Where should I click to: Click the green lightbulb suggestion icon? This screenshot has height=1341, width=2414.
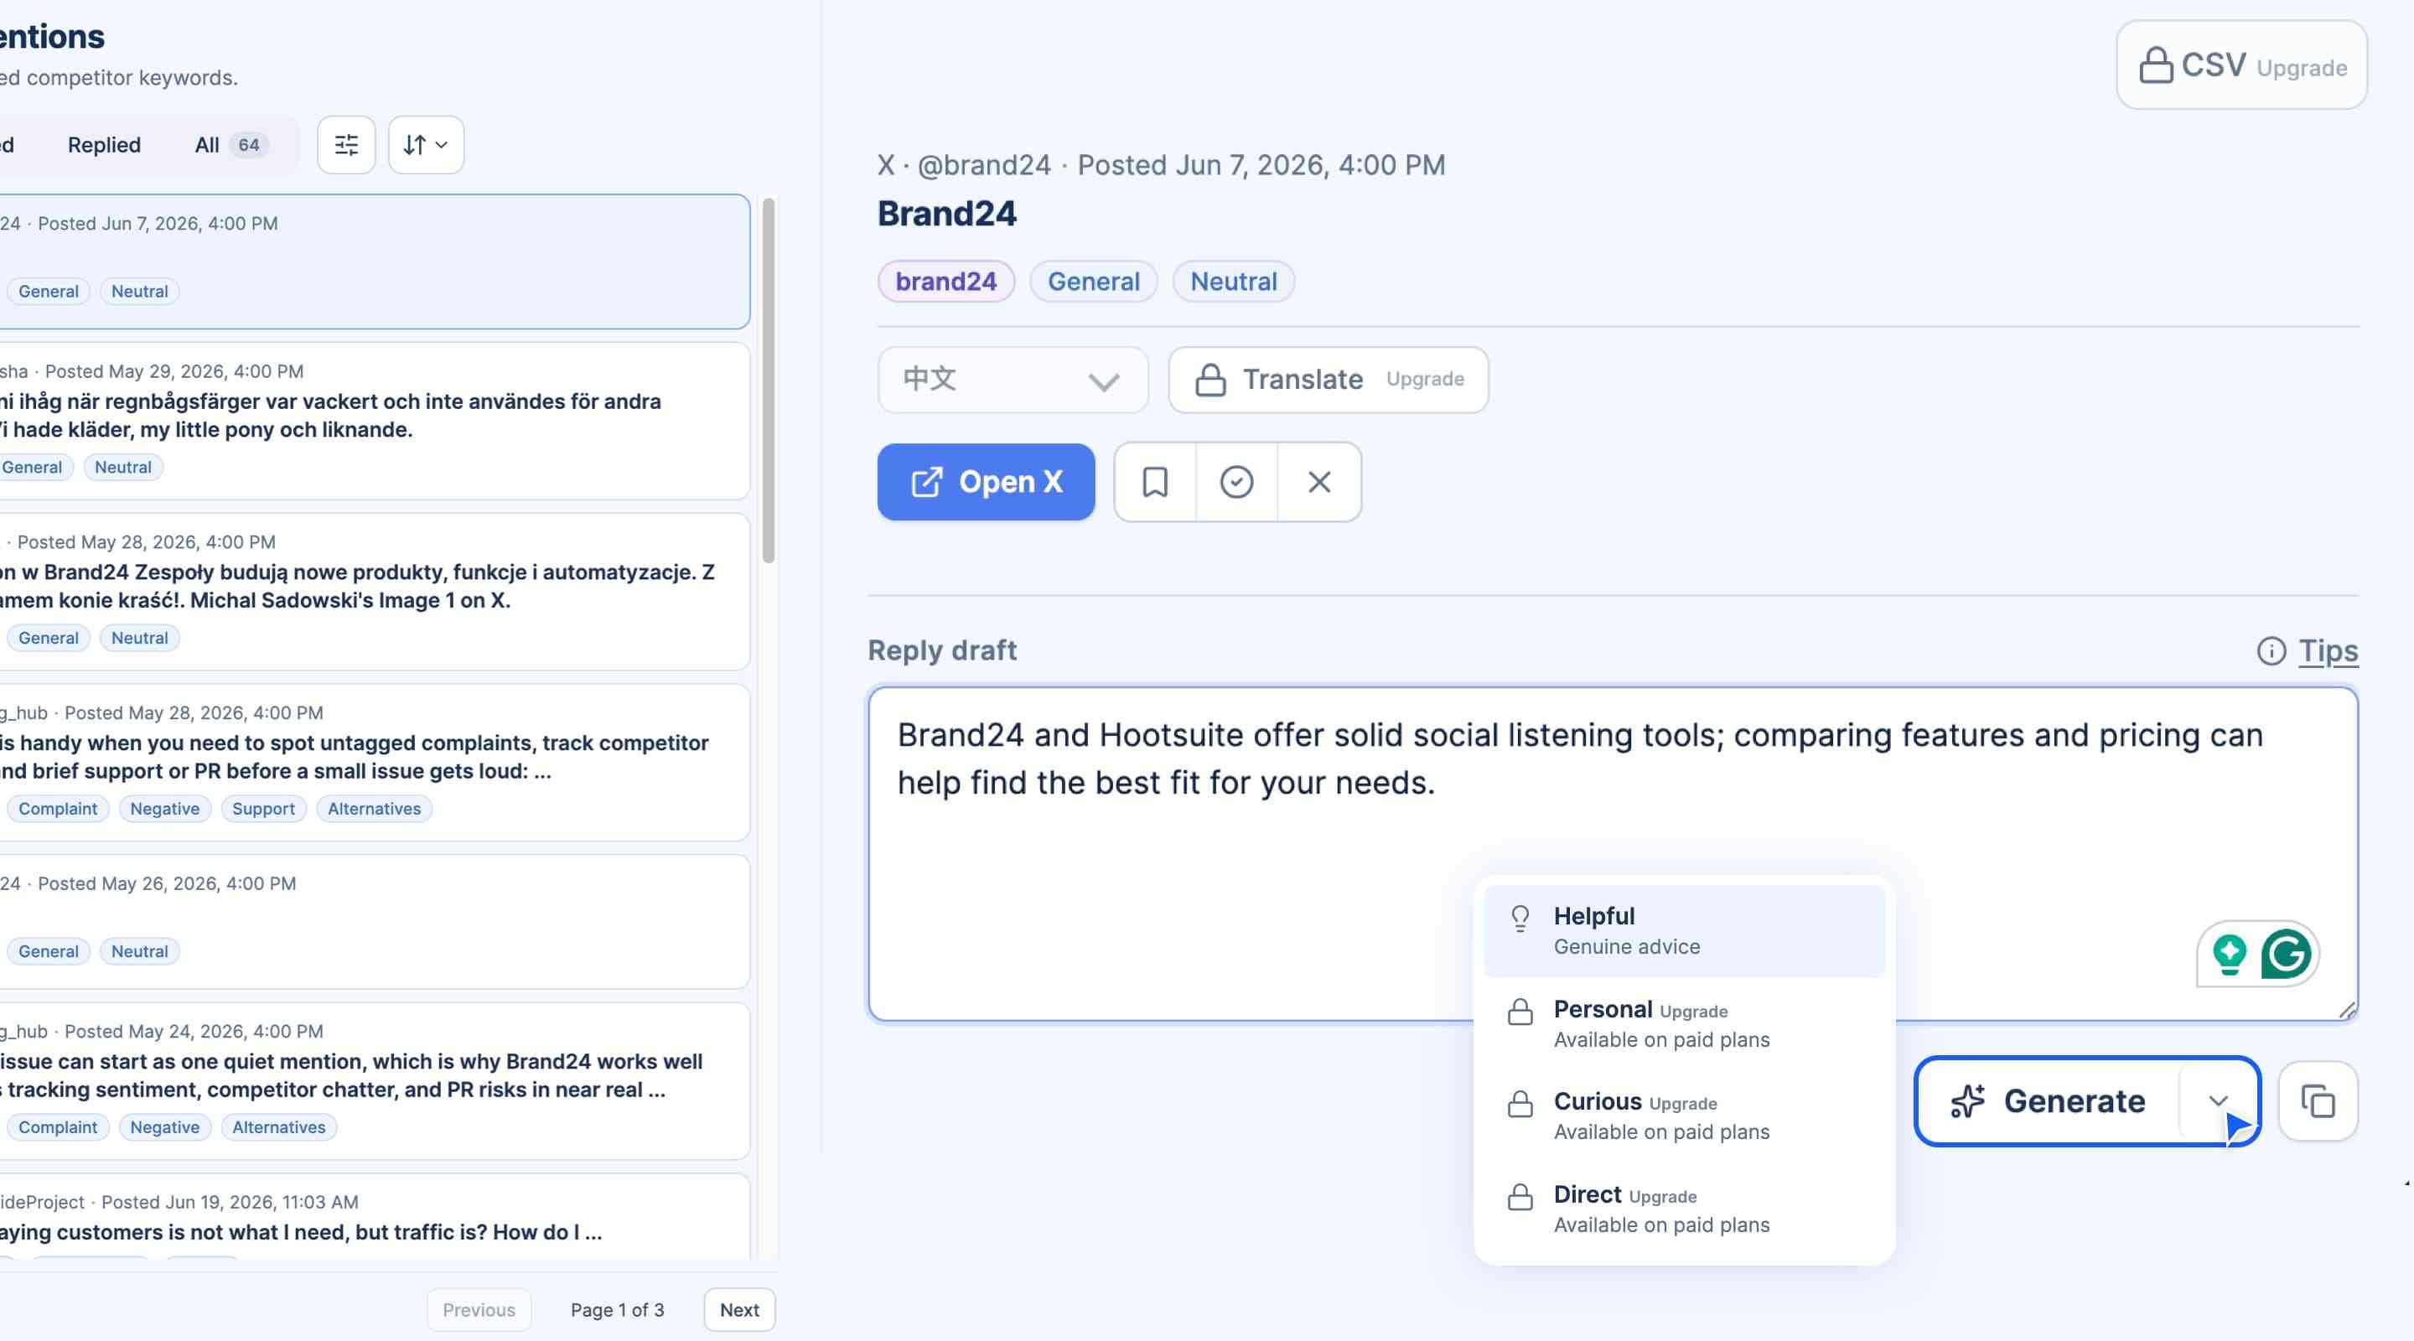click(2230, 954)
